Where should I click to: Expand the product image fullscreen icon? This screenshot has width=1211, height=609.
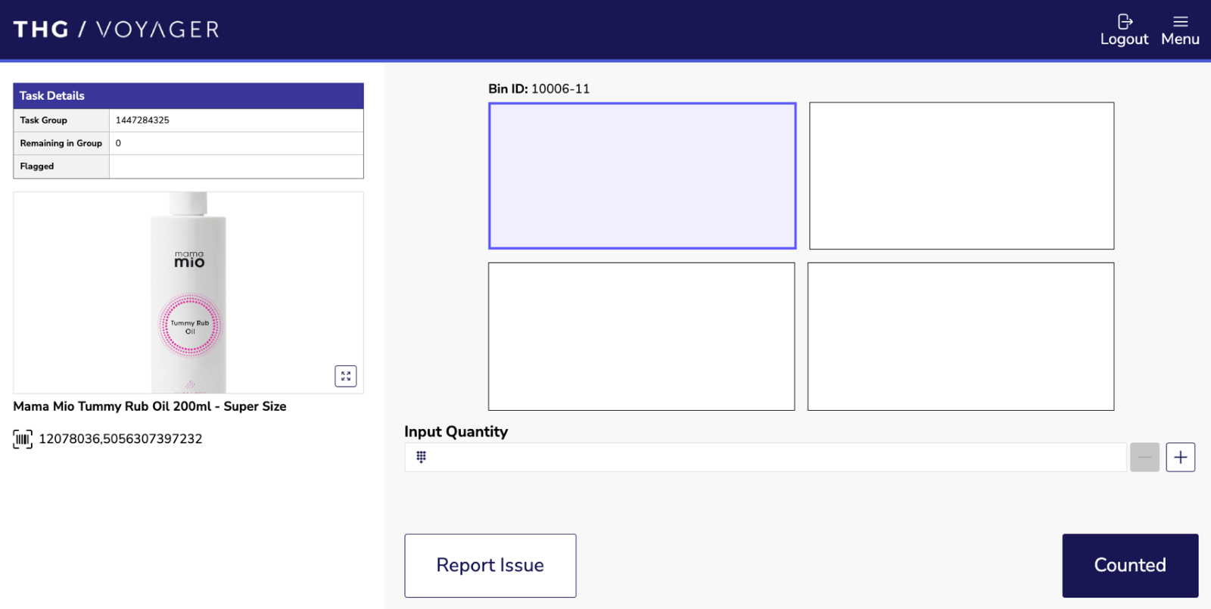(346, 376)
